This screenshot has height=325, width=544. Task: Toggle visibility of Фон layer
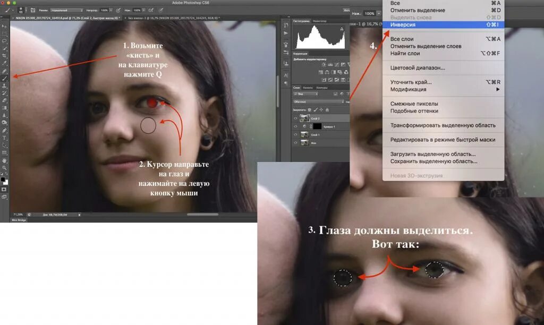(x=295, y=142)
